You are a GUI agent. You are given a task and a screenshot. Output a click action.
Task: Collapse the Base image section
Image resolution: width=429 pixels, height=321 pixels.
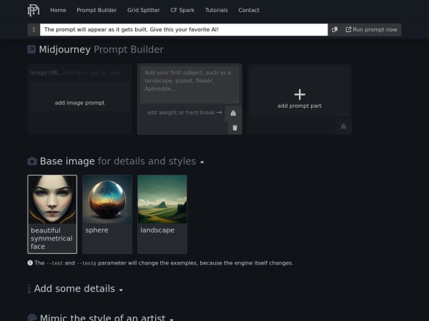pyautogui.click(x=202, y=162)
